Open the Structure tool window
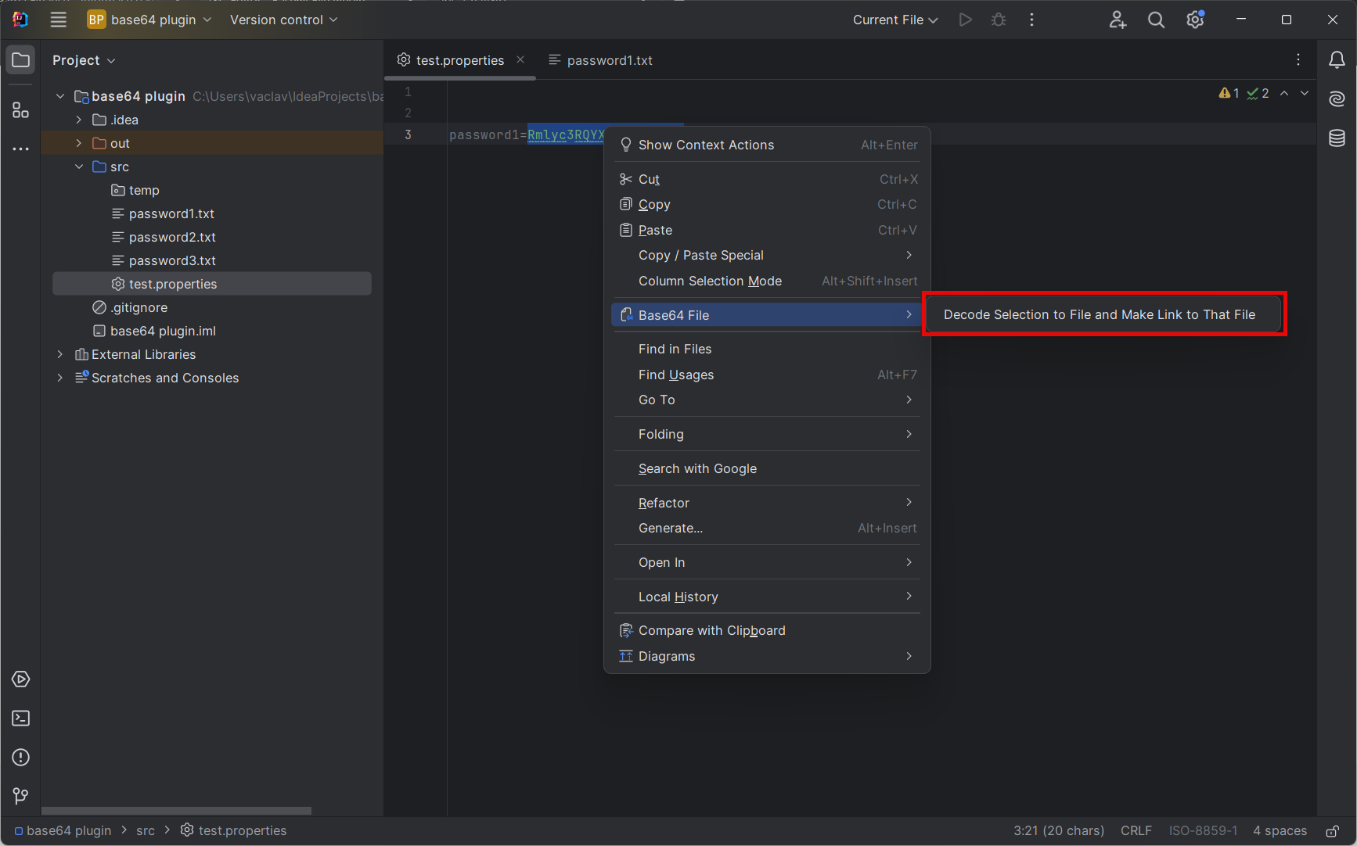 pos(20,109)
